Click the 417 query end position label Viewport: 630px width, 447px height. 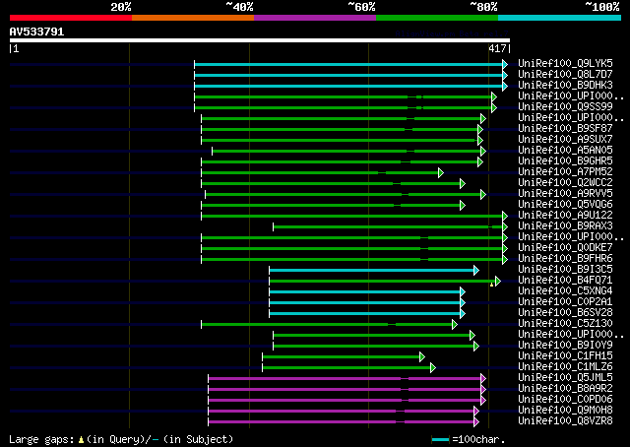pyautogui.click(x=497, y=48)
